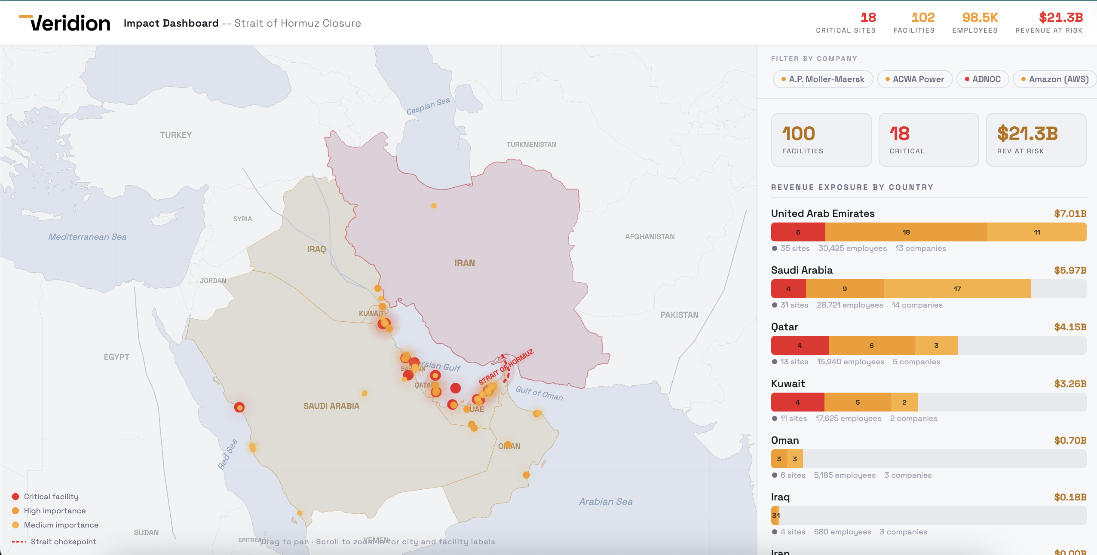Select the large critical facility marker near UAE
Image resolution: width=1097 pixels, height=555 pixels.
[x=455, y=388]
